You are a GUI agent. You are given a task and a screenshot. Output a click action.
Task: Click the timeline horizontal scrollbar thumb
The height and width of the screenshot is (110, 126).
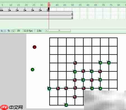tap(59, 30)
